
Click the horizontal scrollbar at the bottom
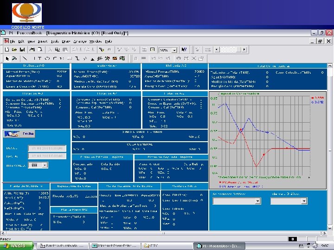(162, 232)
